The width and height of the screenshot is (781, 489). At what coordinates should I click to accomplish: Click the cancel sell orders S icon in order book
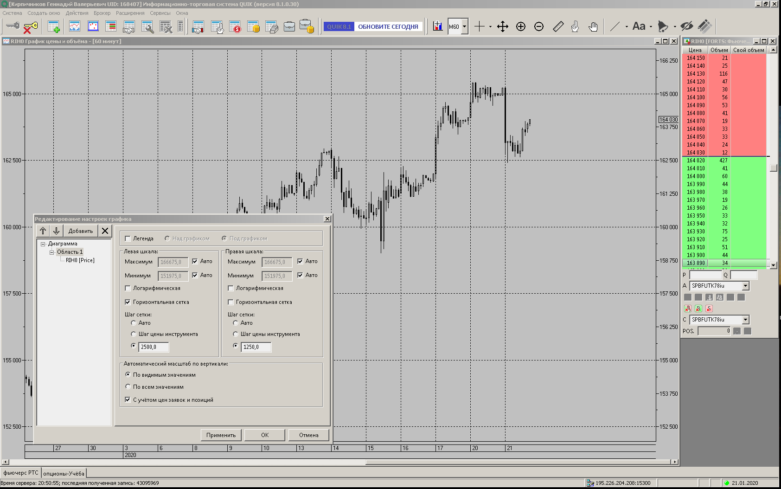(709, 309)
